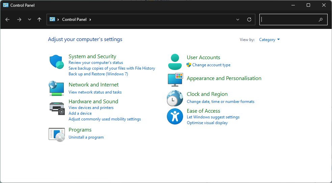The width and height of the screenshot is (332, 183).
Task: Open the Ease of Access icon
Action: pyautogui.click(x=175, y=116)
